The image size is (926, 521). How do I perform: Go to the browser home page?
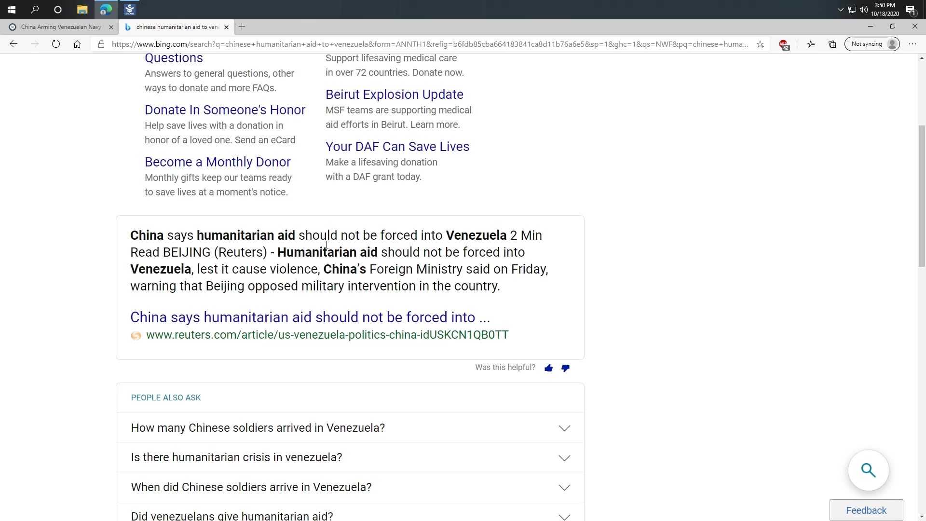77,44
